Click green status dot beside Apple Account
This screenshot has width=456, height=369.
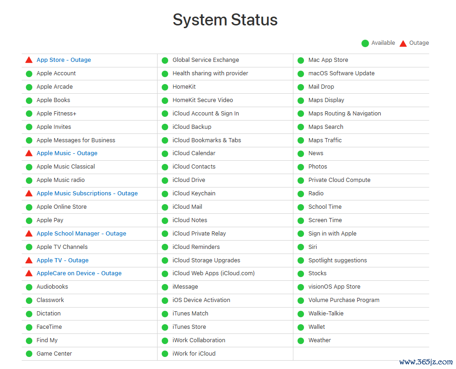29,74
